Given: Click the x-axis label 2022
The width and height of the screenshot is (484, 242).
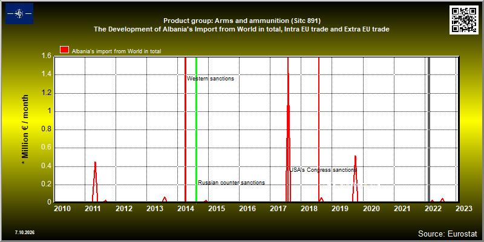Looking at the screenshot, I should pyautogui.click(x=433, y=209).
